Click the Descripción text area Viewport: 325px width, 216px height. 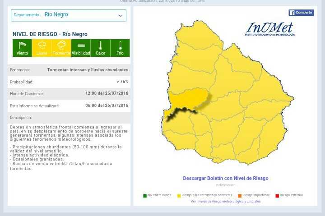click(x=69, y=149)
